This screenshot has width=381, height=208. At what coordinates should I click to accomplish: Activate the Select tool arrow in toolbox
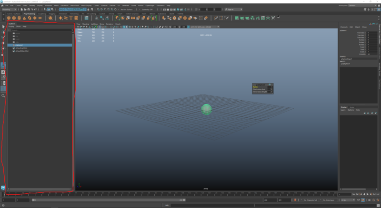click(3, 26)
